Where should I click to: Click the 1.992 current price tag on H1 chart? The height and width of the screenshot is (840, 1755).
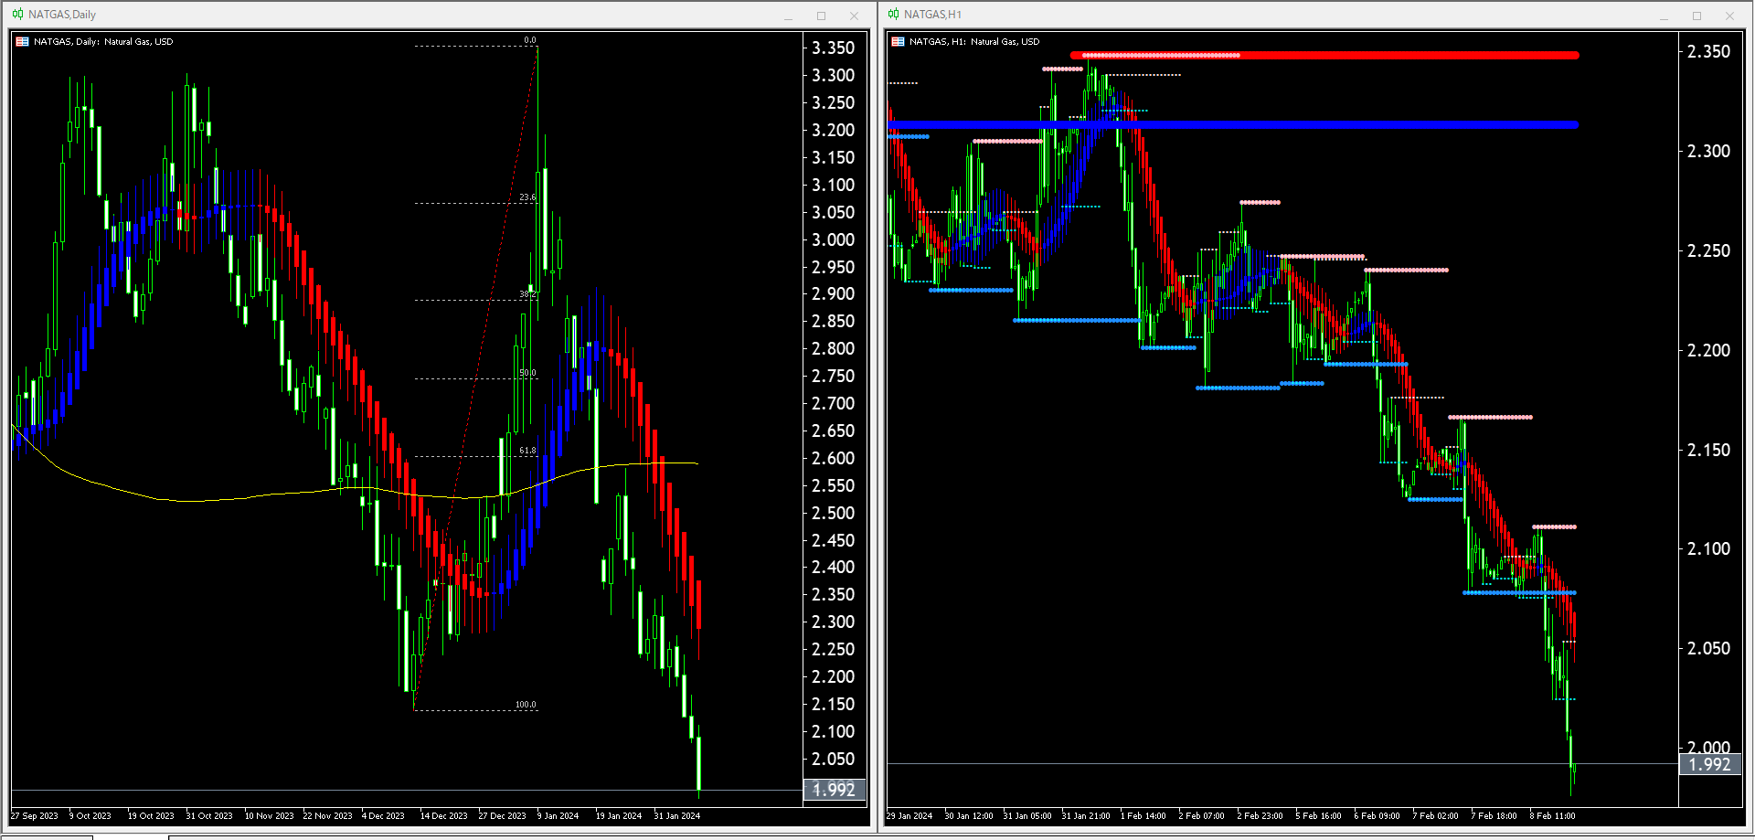[1710, 764]
